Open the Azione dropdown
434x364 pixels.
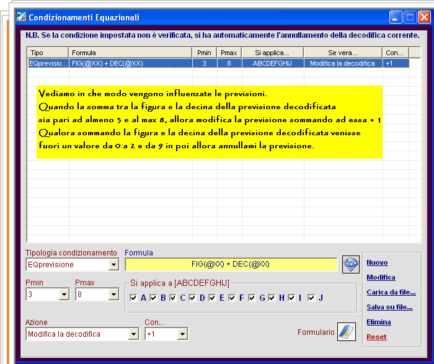(x=133, y=334)
